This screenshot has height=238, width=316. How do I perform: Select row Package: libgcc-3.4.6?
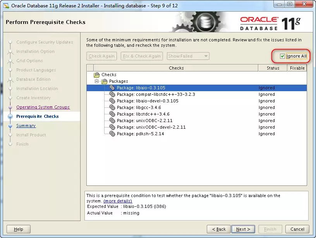[x=197, y=107]
